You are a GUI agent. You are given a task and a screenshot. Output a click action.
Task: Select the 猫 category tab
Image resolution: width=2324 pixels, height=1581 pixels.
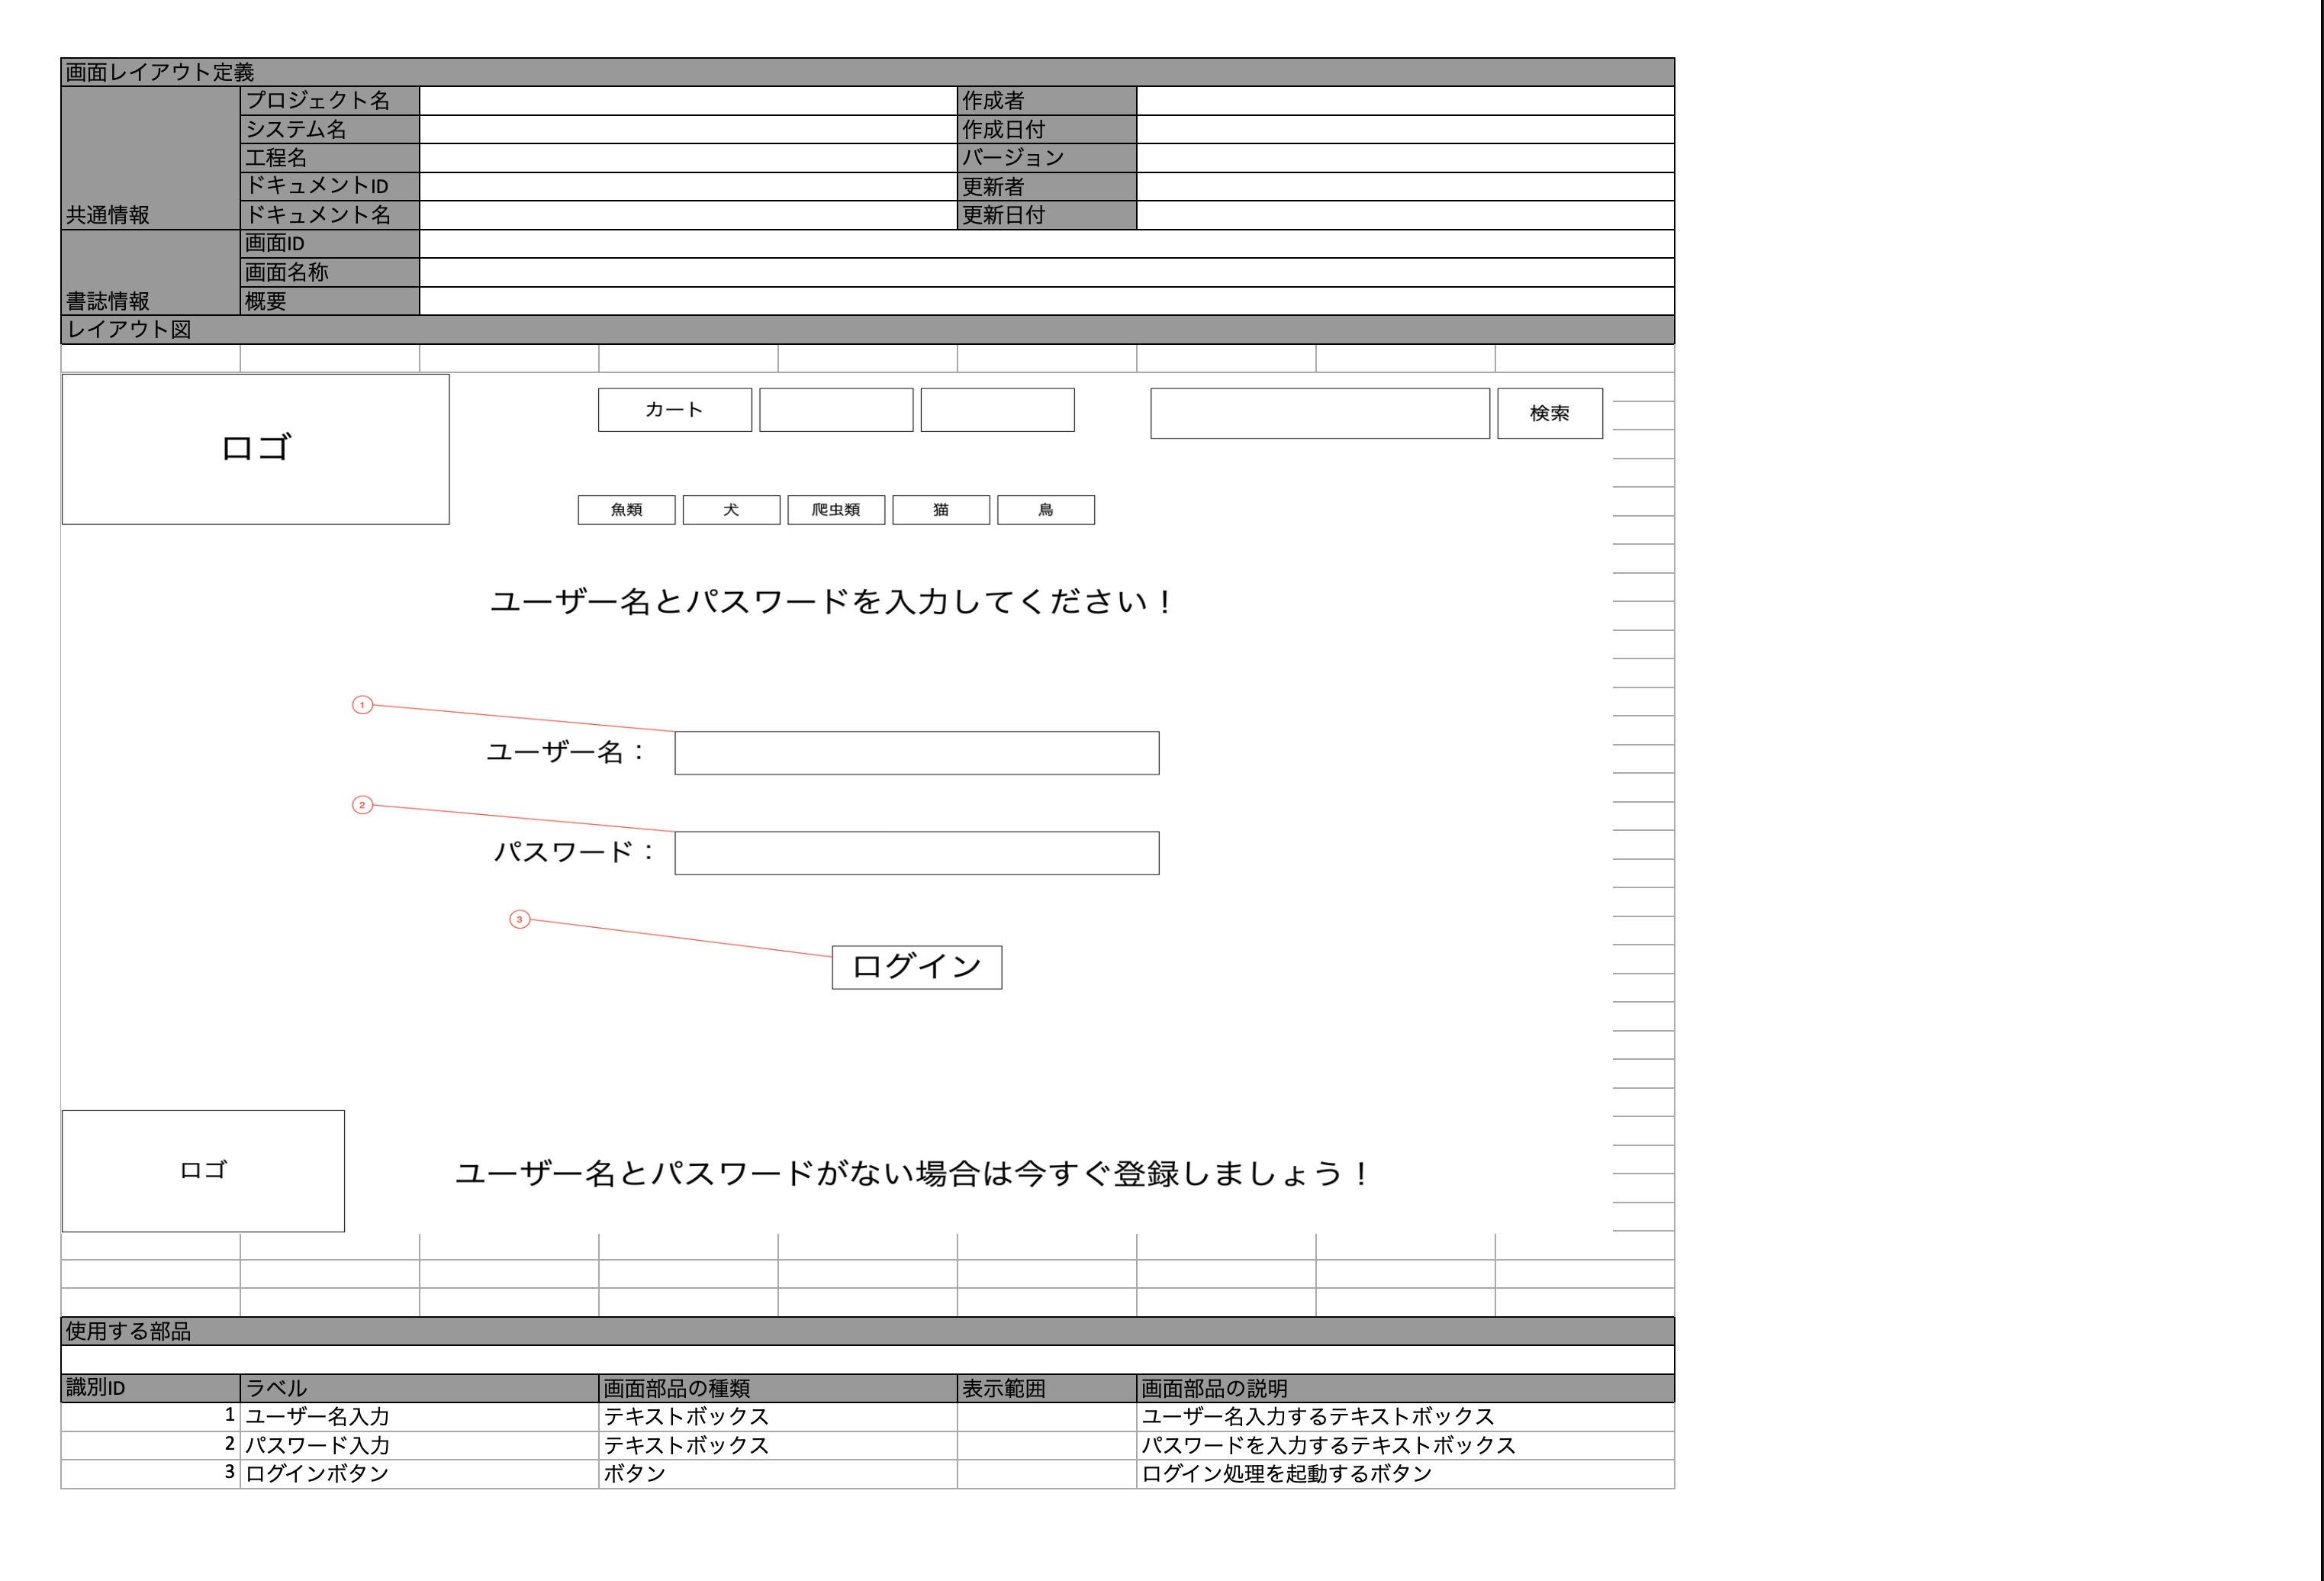click(x=940, y=510)
